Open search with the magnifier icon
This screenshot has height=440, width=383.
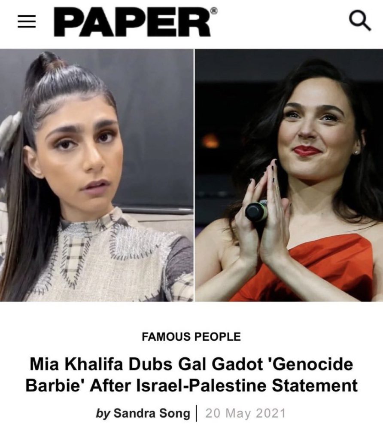click(x=360, y=21)
